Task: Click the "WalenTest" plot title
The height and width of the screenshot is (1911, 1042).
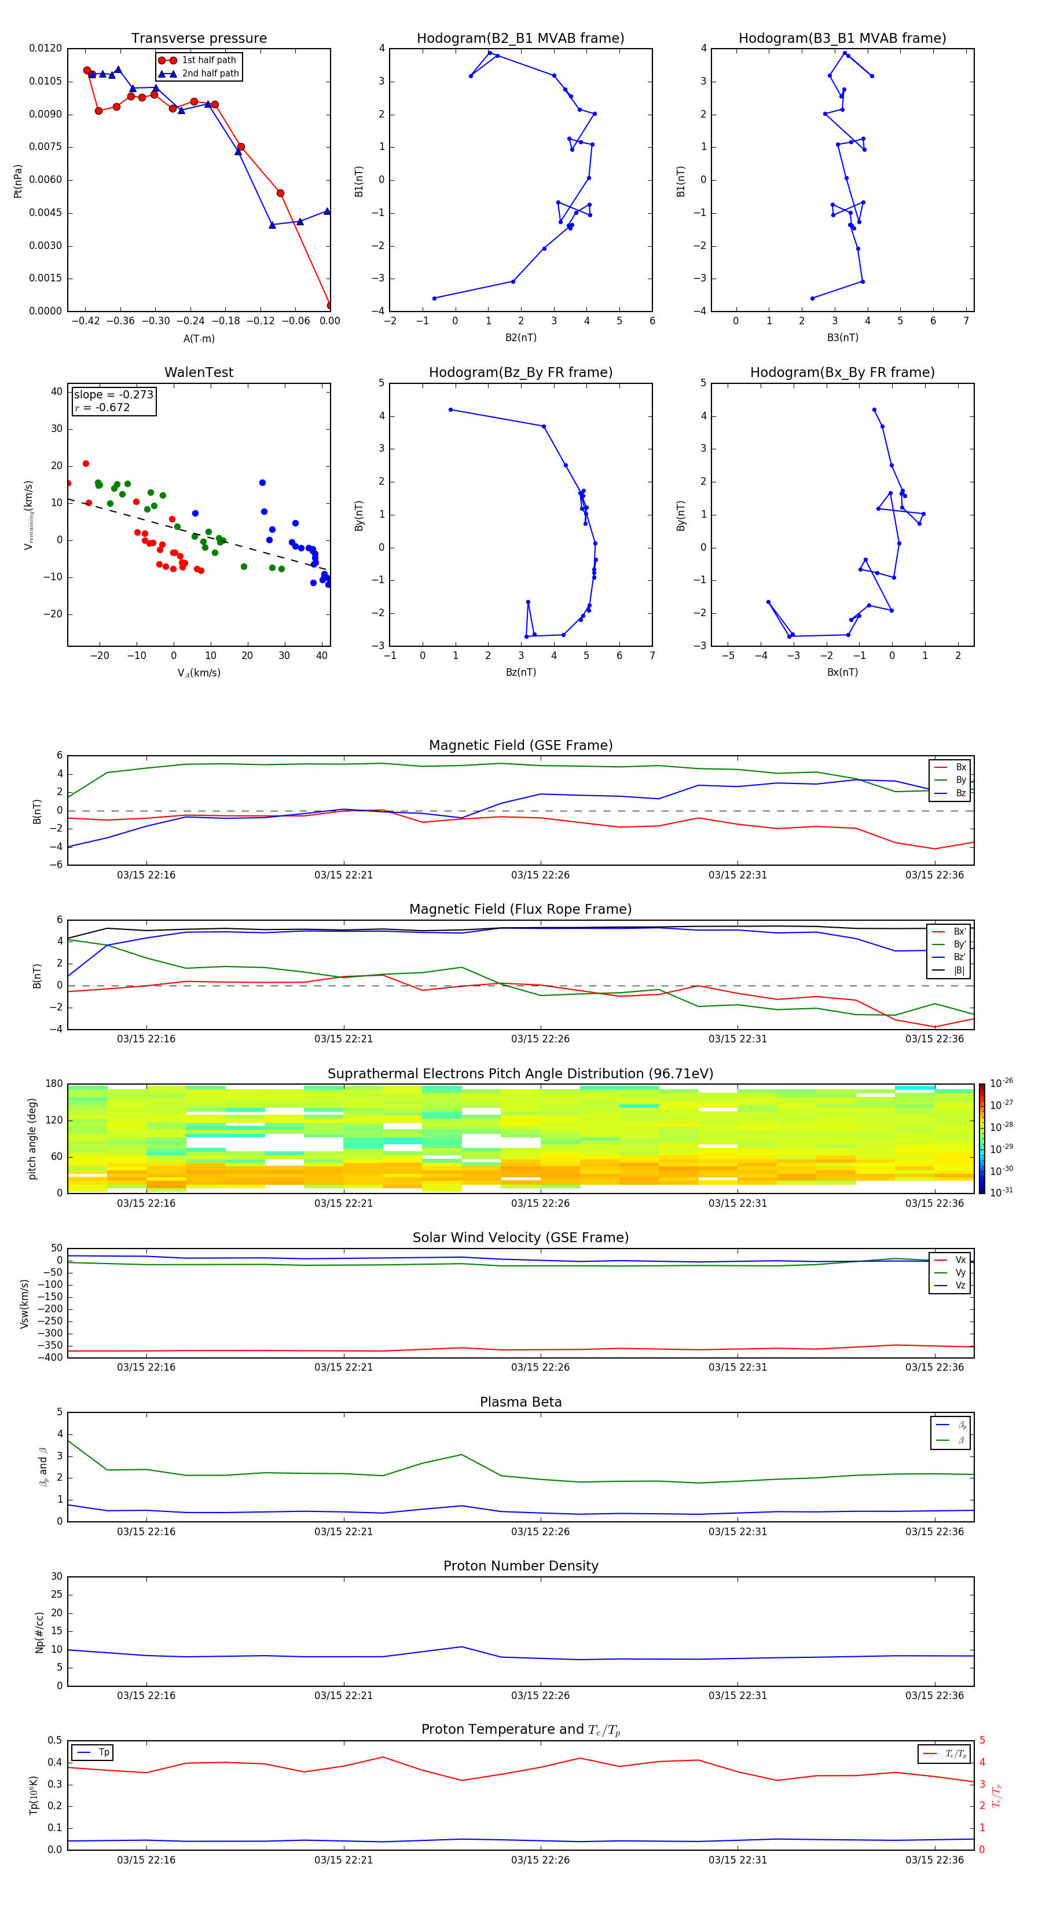Action: [x=199, y=372]
